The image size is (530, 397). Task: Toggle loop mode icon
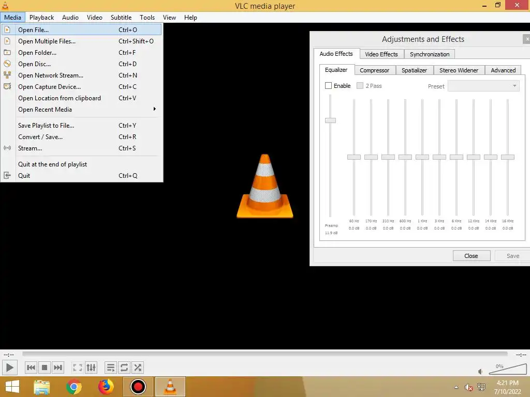pyautogui.click(x=124, y=368)
